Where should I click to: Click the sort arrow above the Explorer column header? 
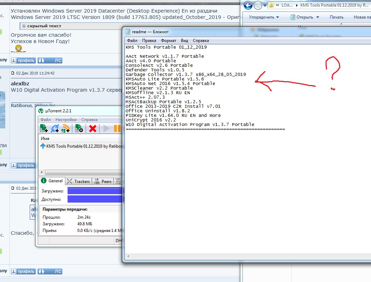341,24
